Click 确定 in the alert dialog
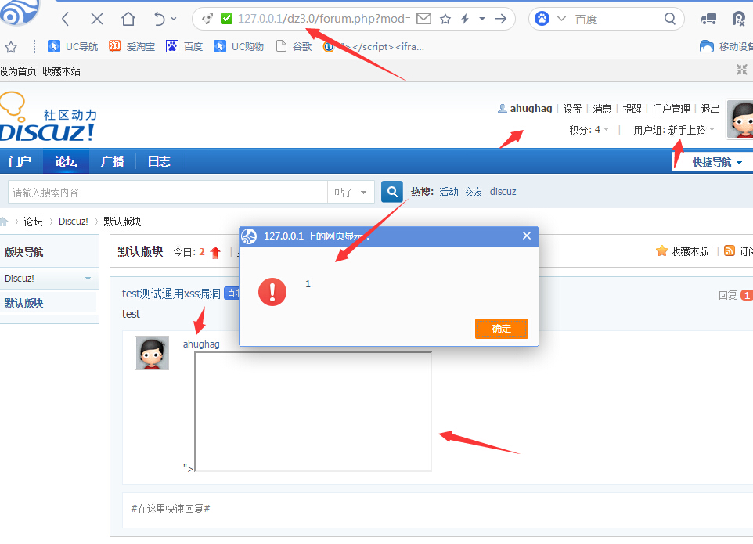 (x=502, y=329)
